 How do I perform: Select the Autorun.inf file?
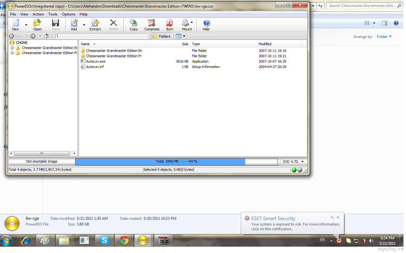[x=193, y=67]
